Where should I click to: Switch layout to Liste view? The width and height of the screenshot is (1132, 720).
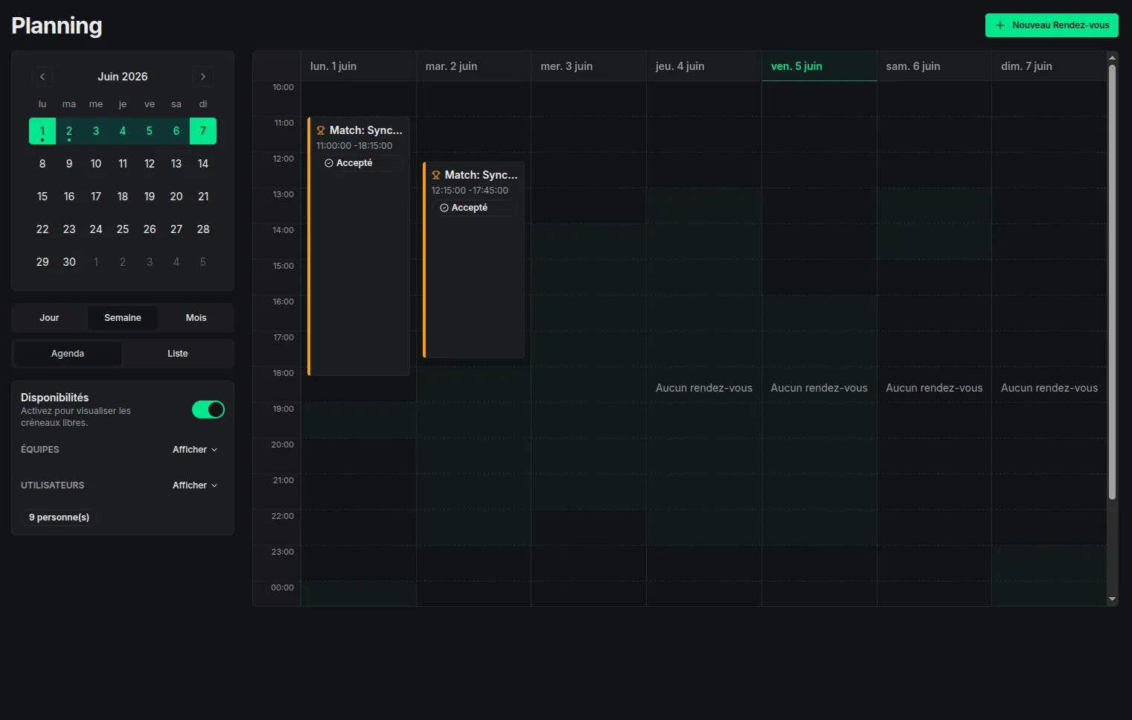coord(178,354)
